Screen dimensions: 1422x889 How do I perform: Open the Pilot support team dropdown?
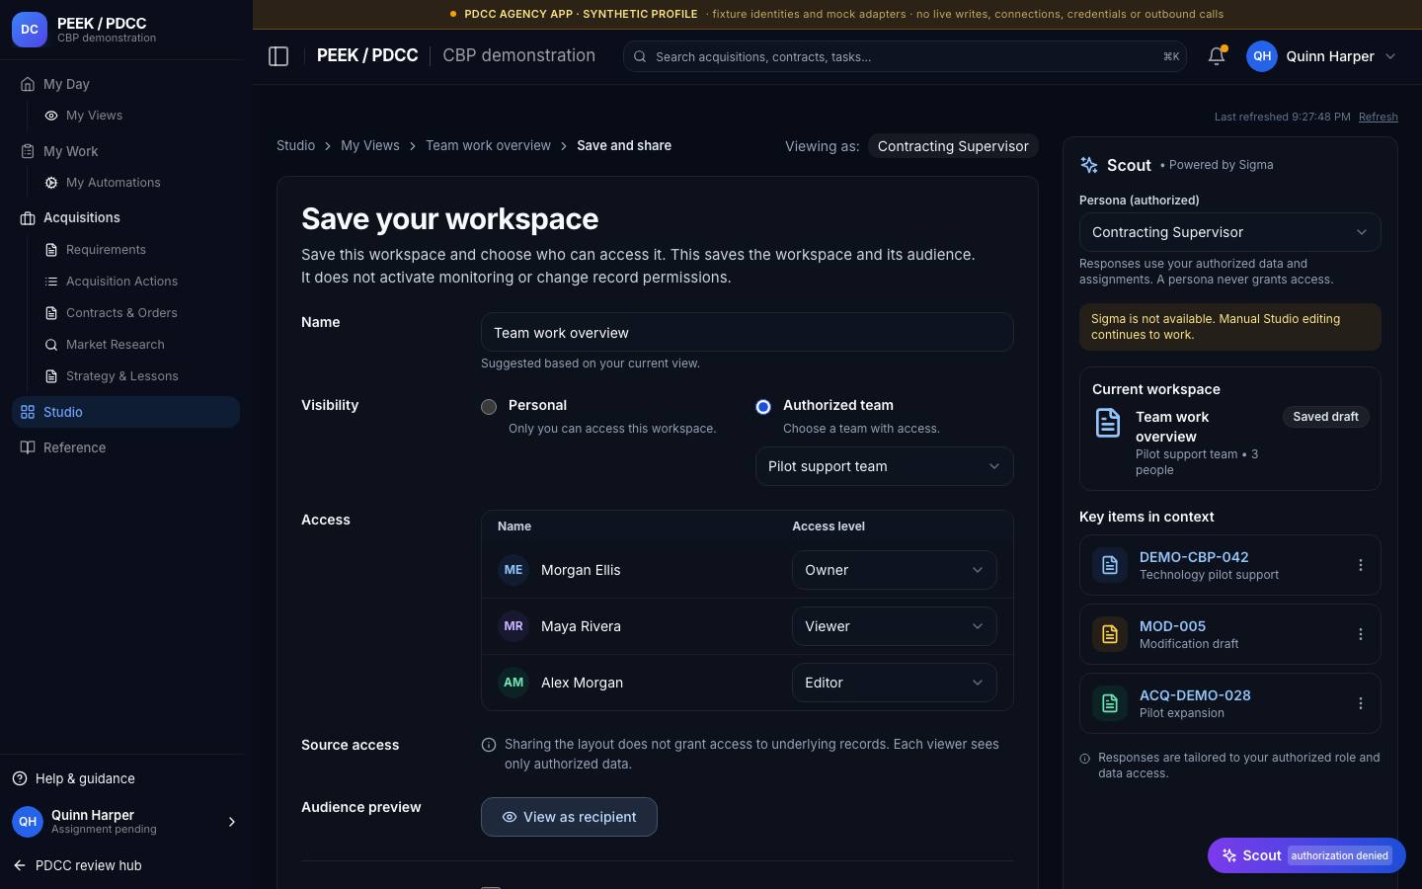pyautogui.click(x=885, y=466)
